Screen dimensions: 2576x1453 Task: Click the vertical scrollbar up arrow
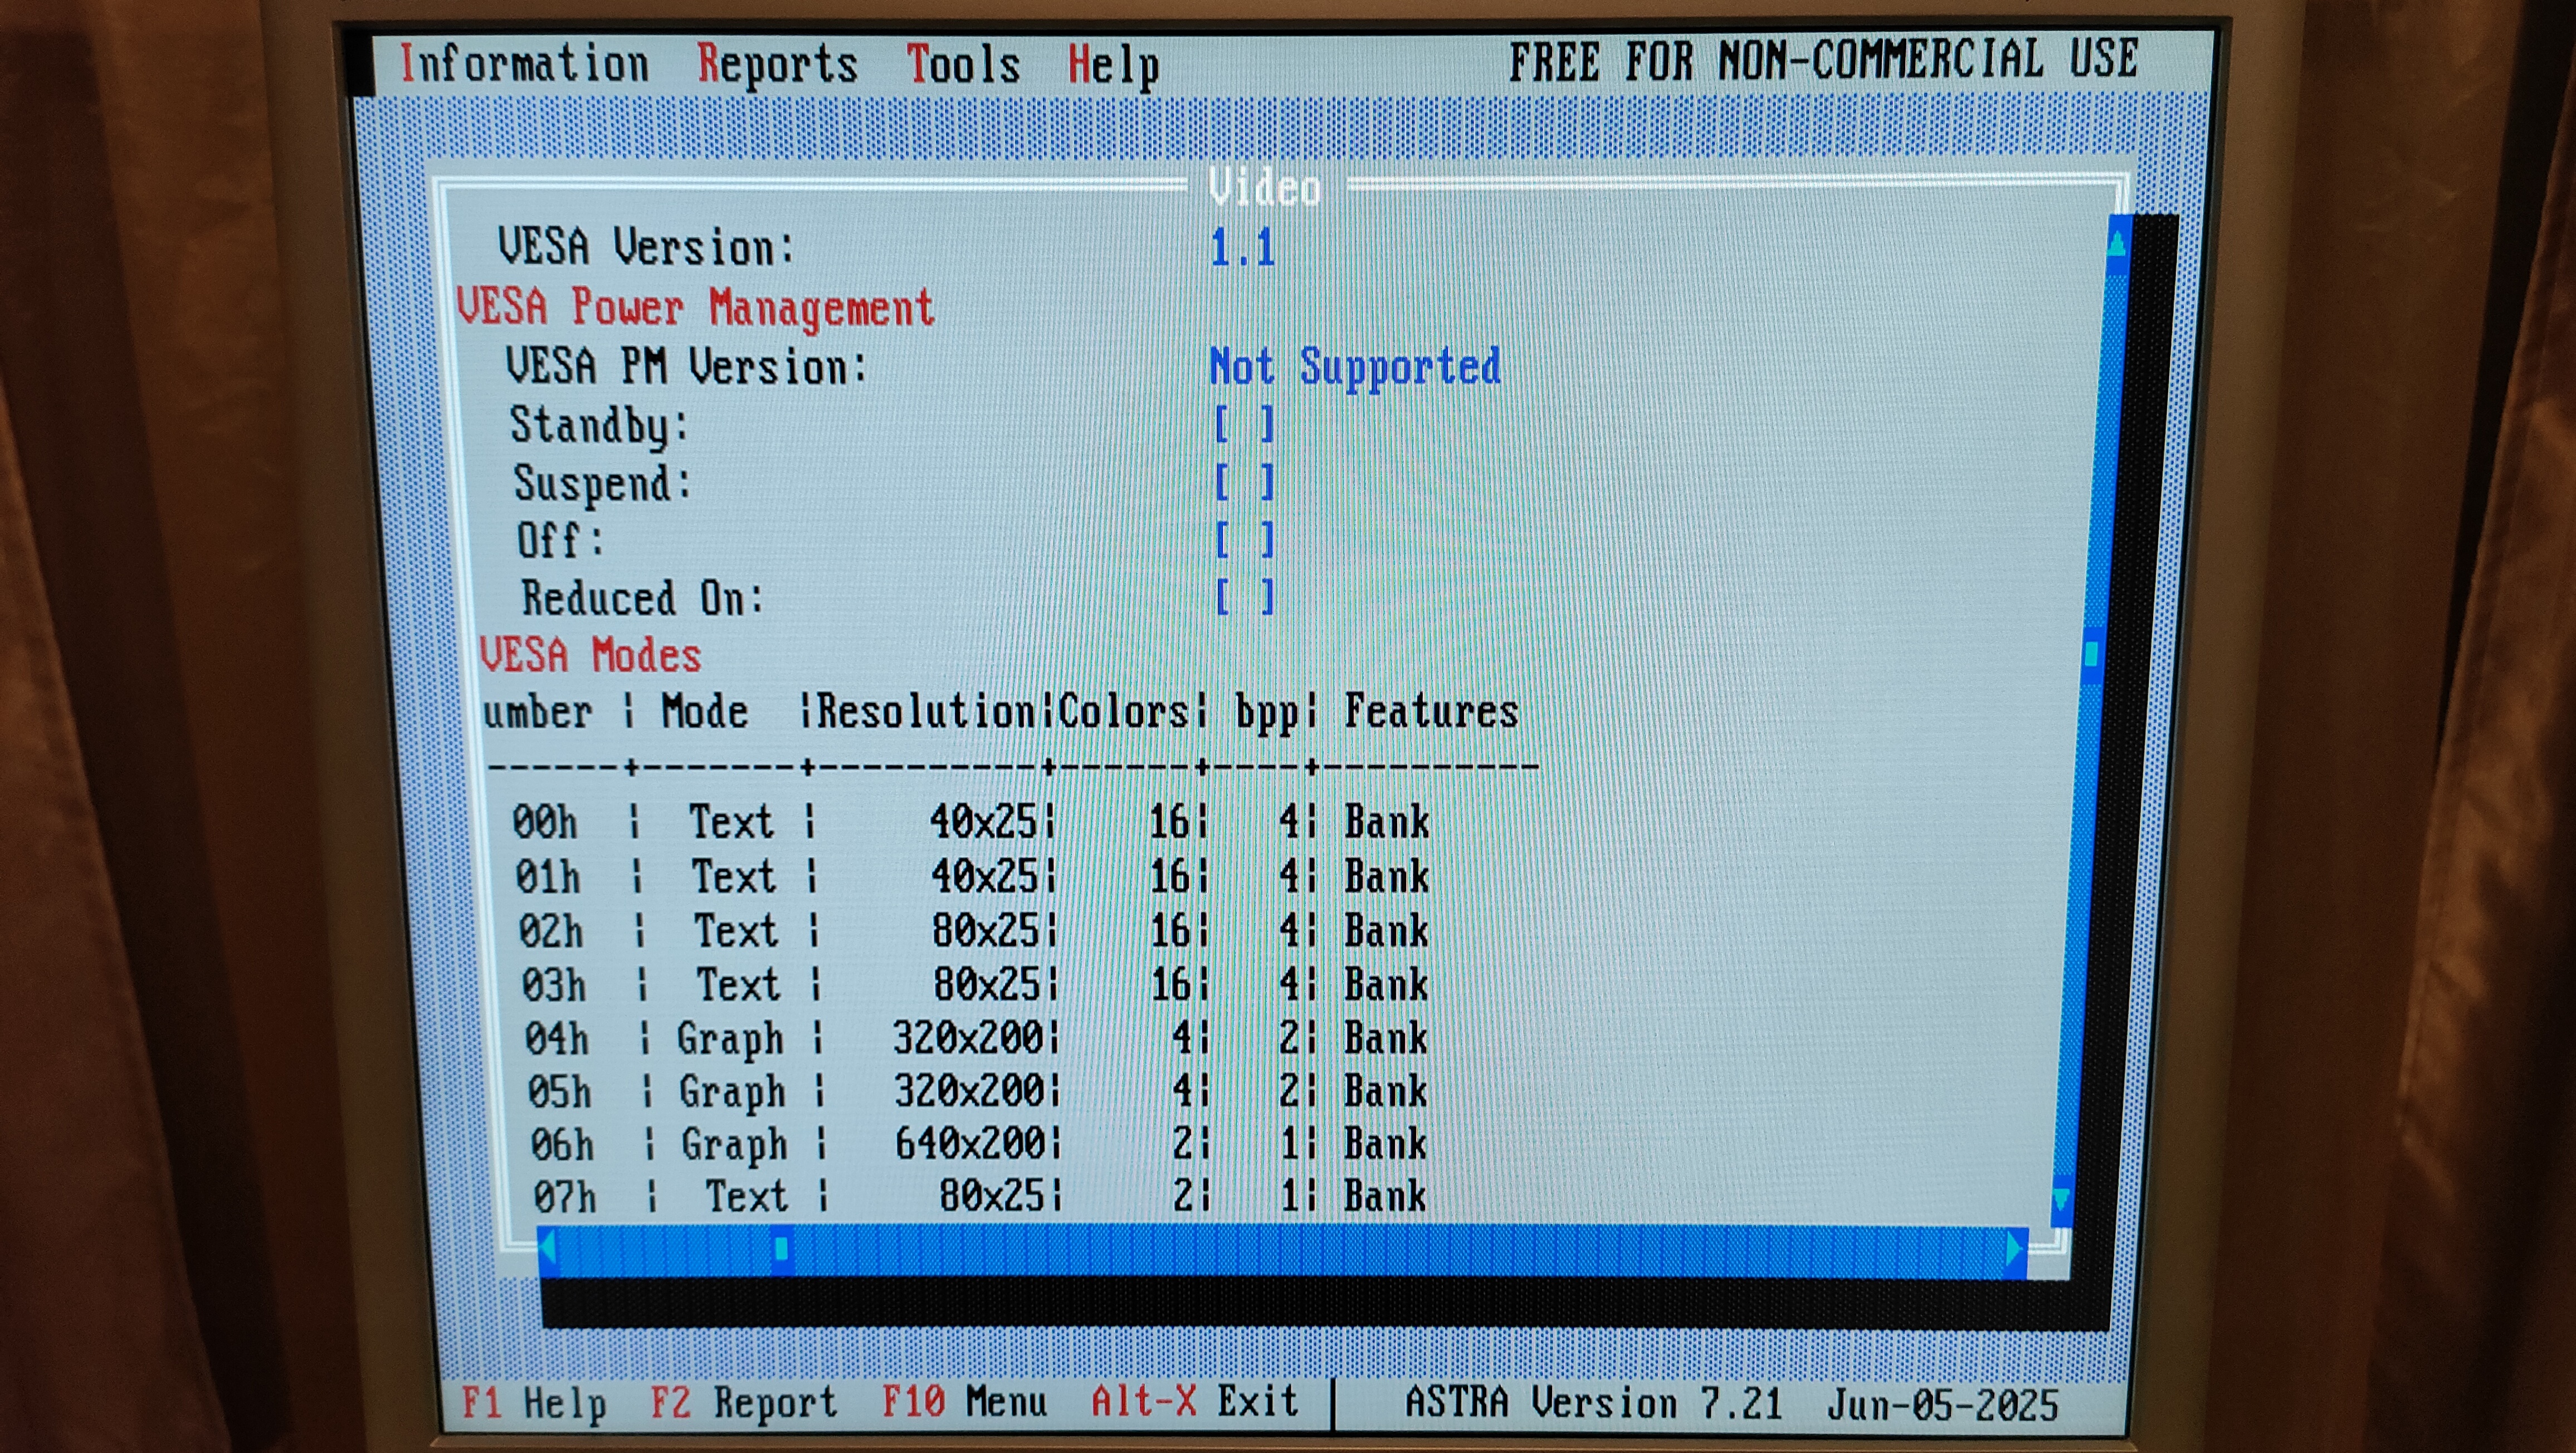pos(2117,245)
